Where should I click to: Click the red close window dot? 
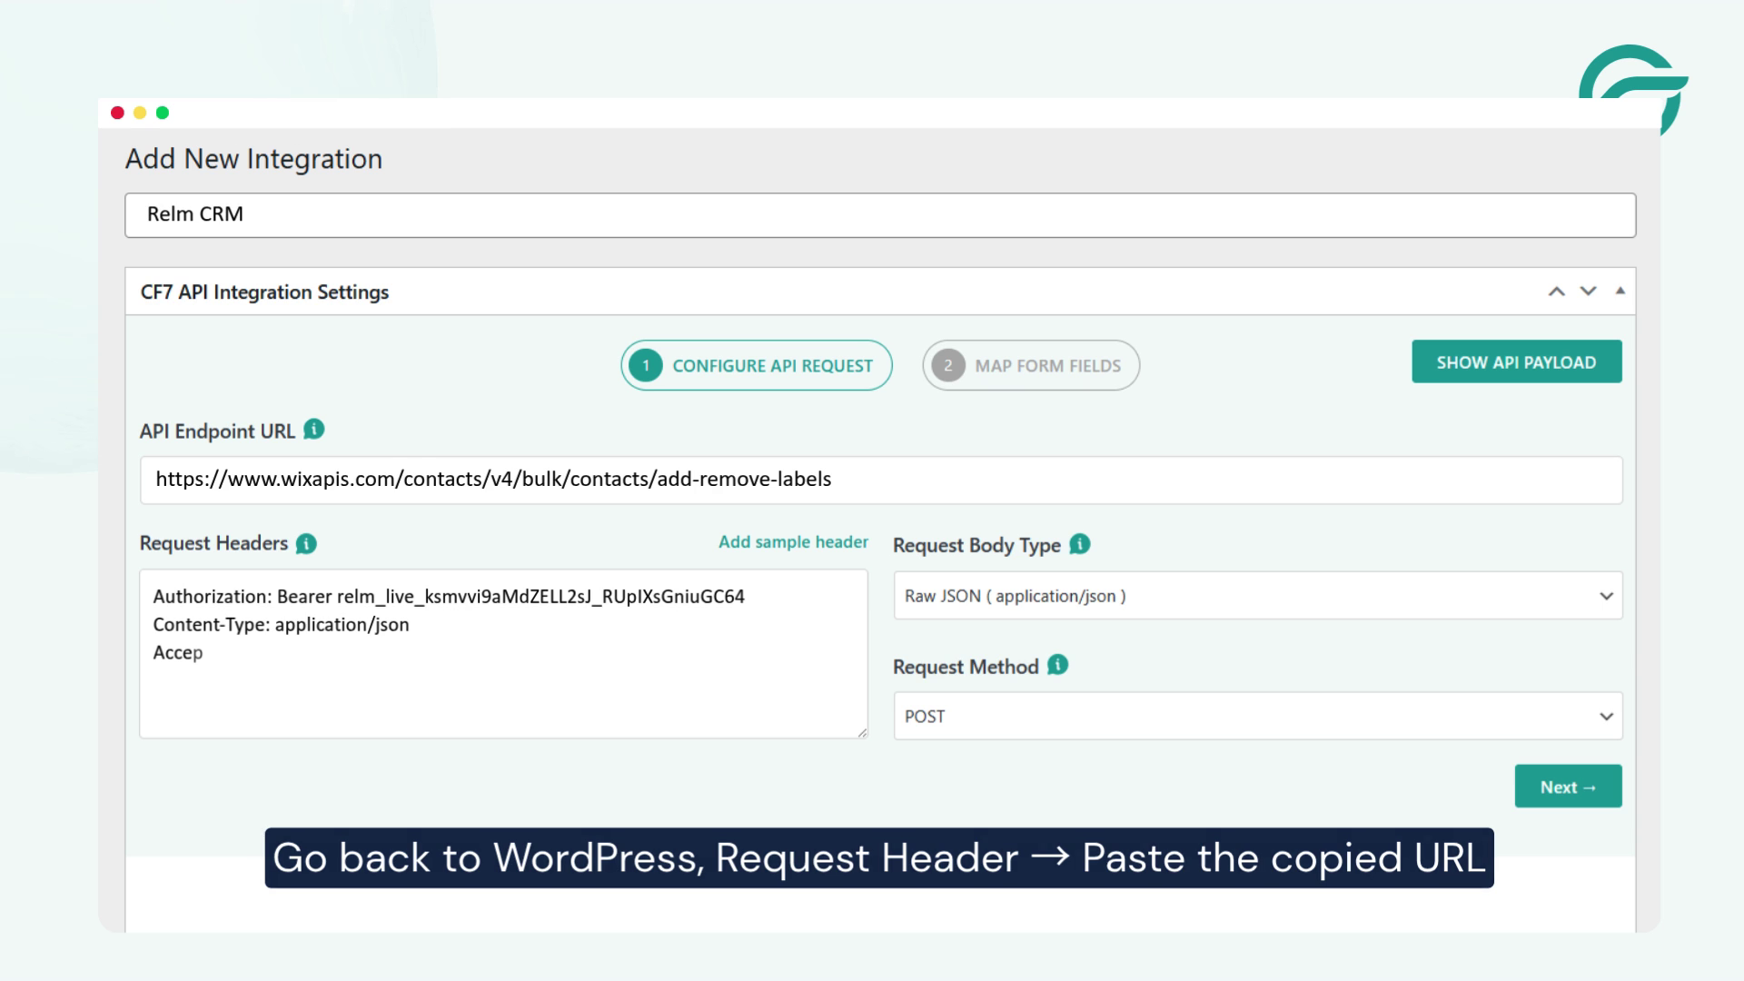coord(117,113)
